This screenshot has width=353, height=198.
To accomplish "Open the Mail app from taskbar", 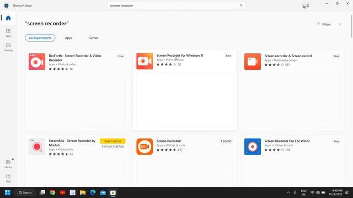I will tap(103, 193).
